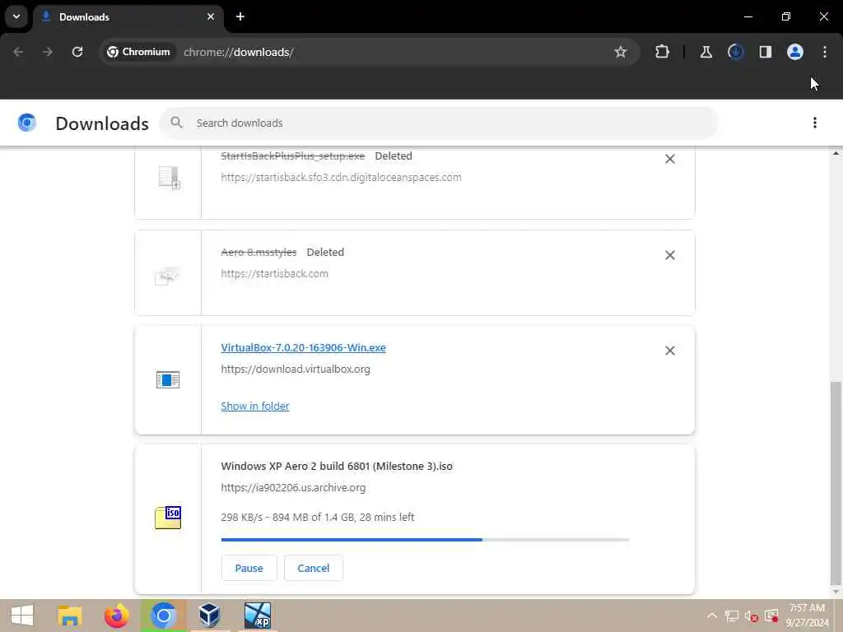Click the Search downloads field

[438, 123]
